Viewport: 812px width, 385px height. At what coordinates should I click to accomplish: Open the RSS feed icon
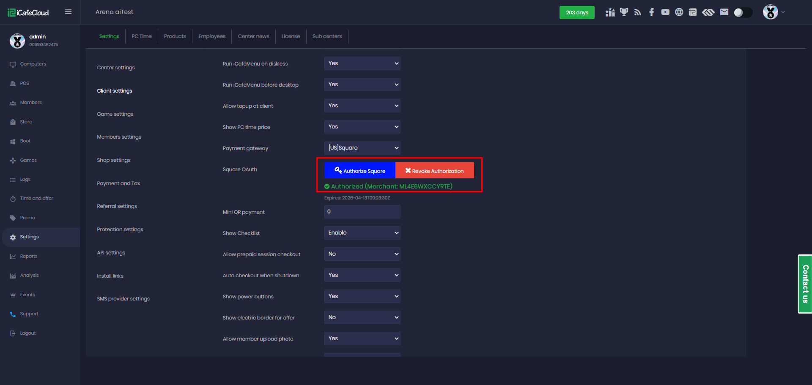tap(638, 12)
